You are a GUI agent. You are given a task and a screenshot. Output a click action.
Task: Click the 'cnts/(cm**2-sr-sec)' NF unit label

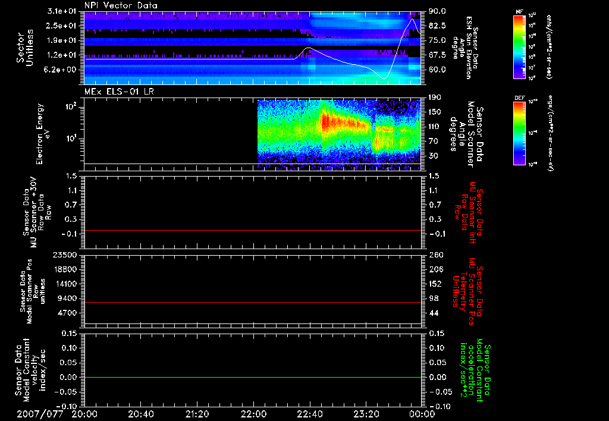549,47
